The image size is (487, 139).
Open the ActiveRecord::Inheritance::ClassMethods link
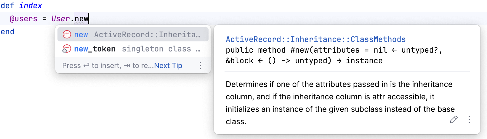pyautogui.click(x=315, y=39)
